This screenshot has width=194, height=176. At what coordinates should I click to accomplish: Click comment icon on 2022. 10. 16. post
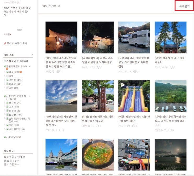[171, 67]
